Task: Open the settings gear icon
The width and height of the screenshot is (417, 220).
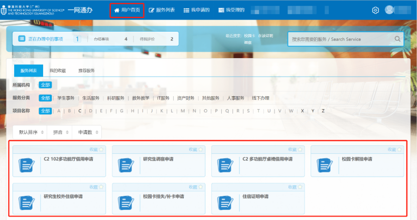Action: pyautogui.click(x=375, y=10)
